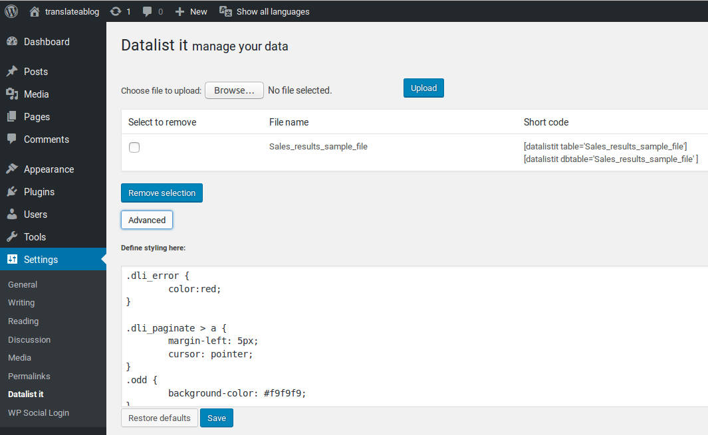Image resolution: width=708 pixels, height=435 pixels.
Task: Open the Users menu
Action: tap(35, 215)
